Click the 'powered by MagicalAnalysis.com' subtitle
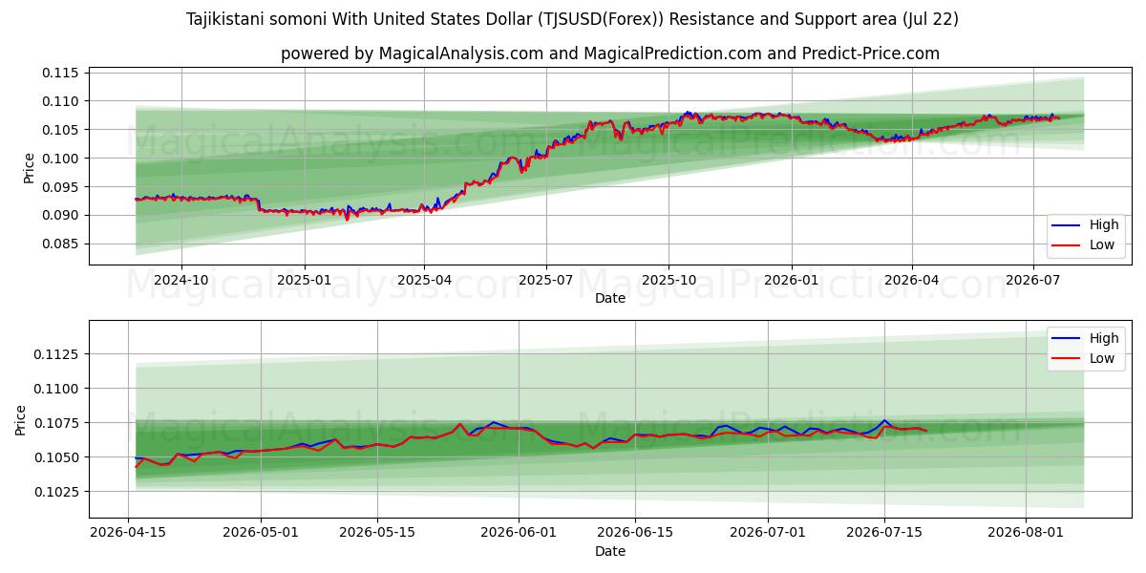Viewport: 1146px width, 573px height. tap(610, 53)
